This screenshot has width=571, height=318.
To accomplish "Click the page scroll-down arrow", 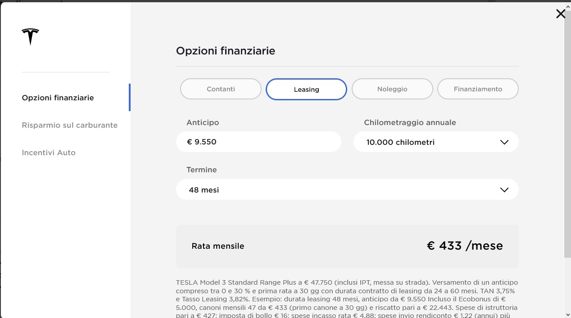I will [x=567, y=314].
